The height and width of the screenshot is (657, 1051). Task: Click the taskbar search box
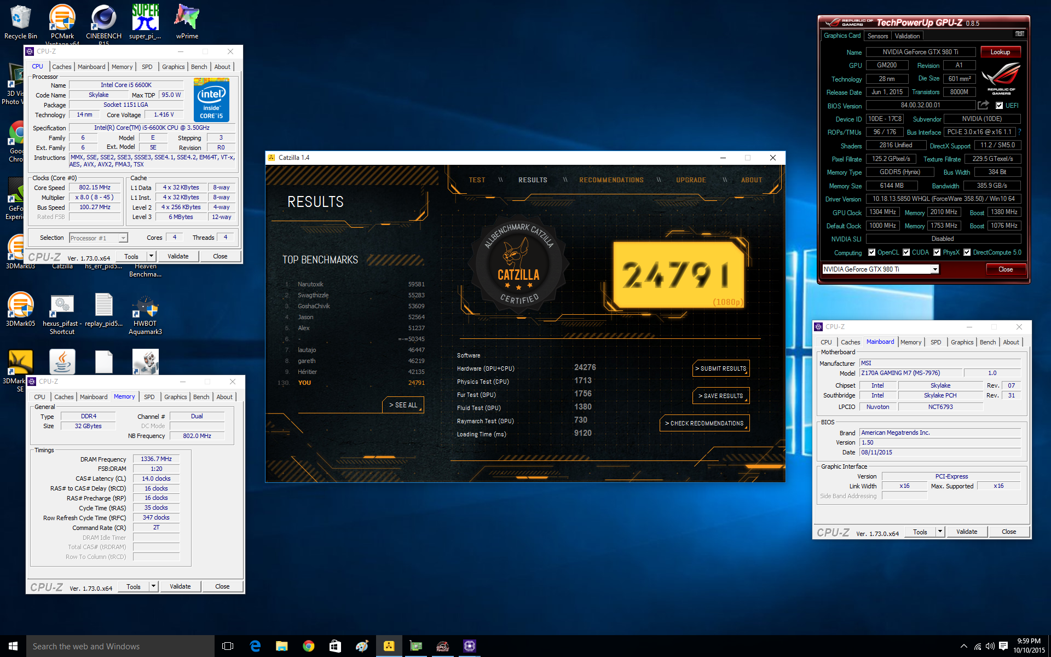coord(120,646)
